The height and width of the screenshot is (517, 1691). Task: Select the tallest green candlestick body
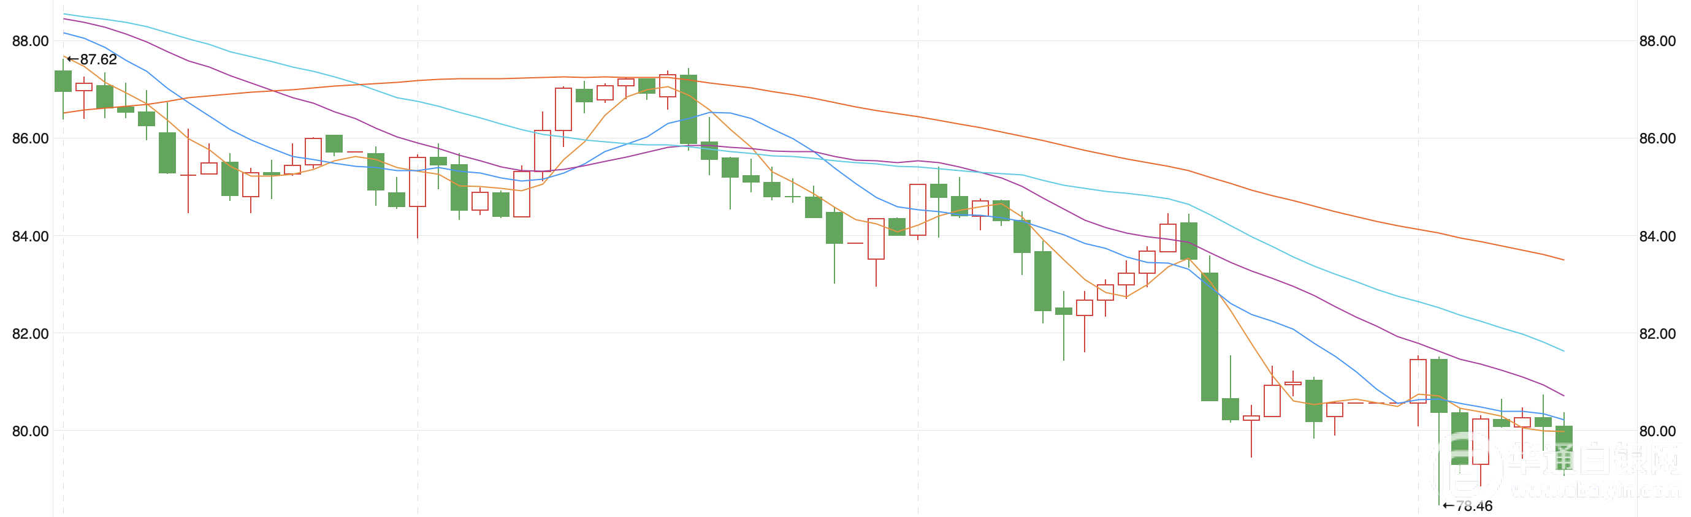[x=1209, y=336]
